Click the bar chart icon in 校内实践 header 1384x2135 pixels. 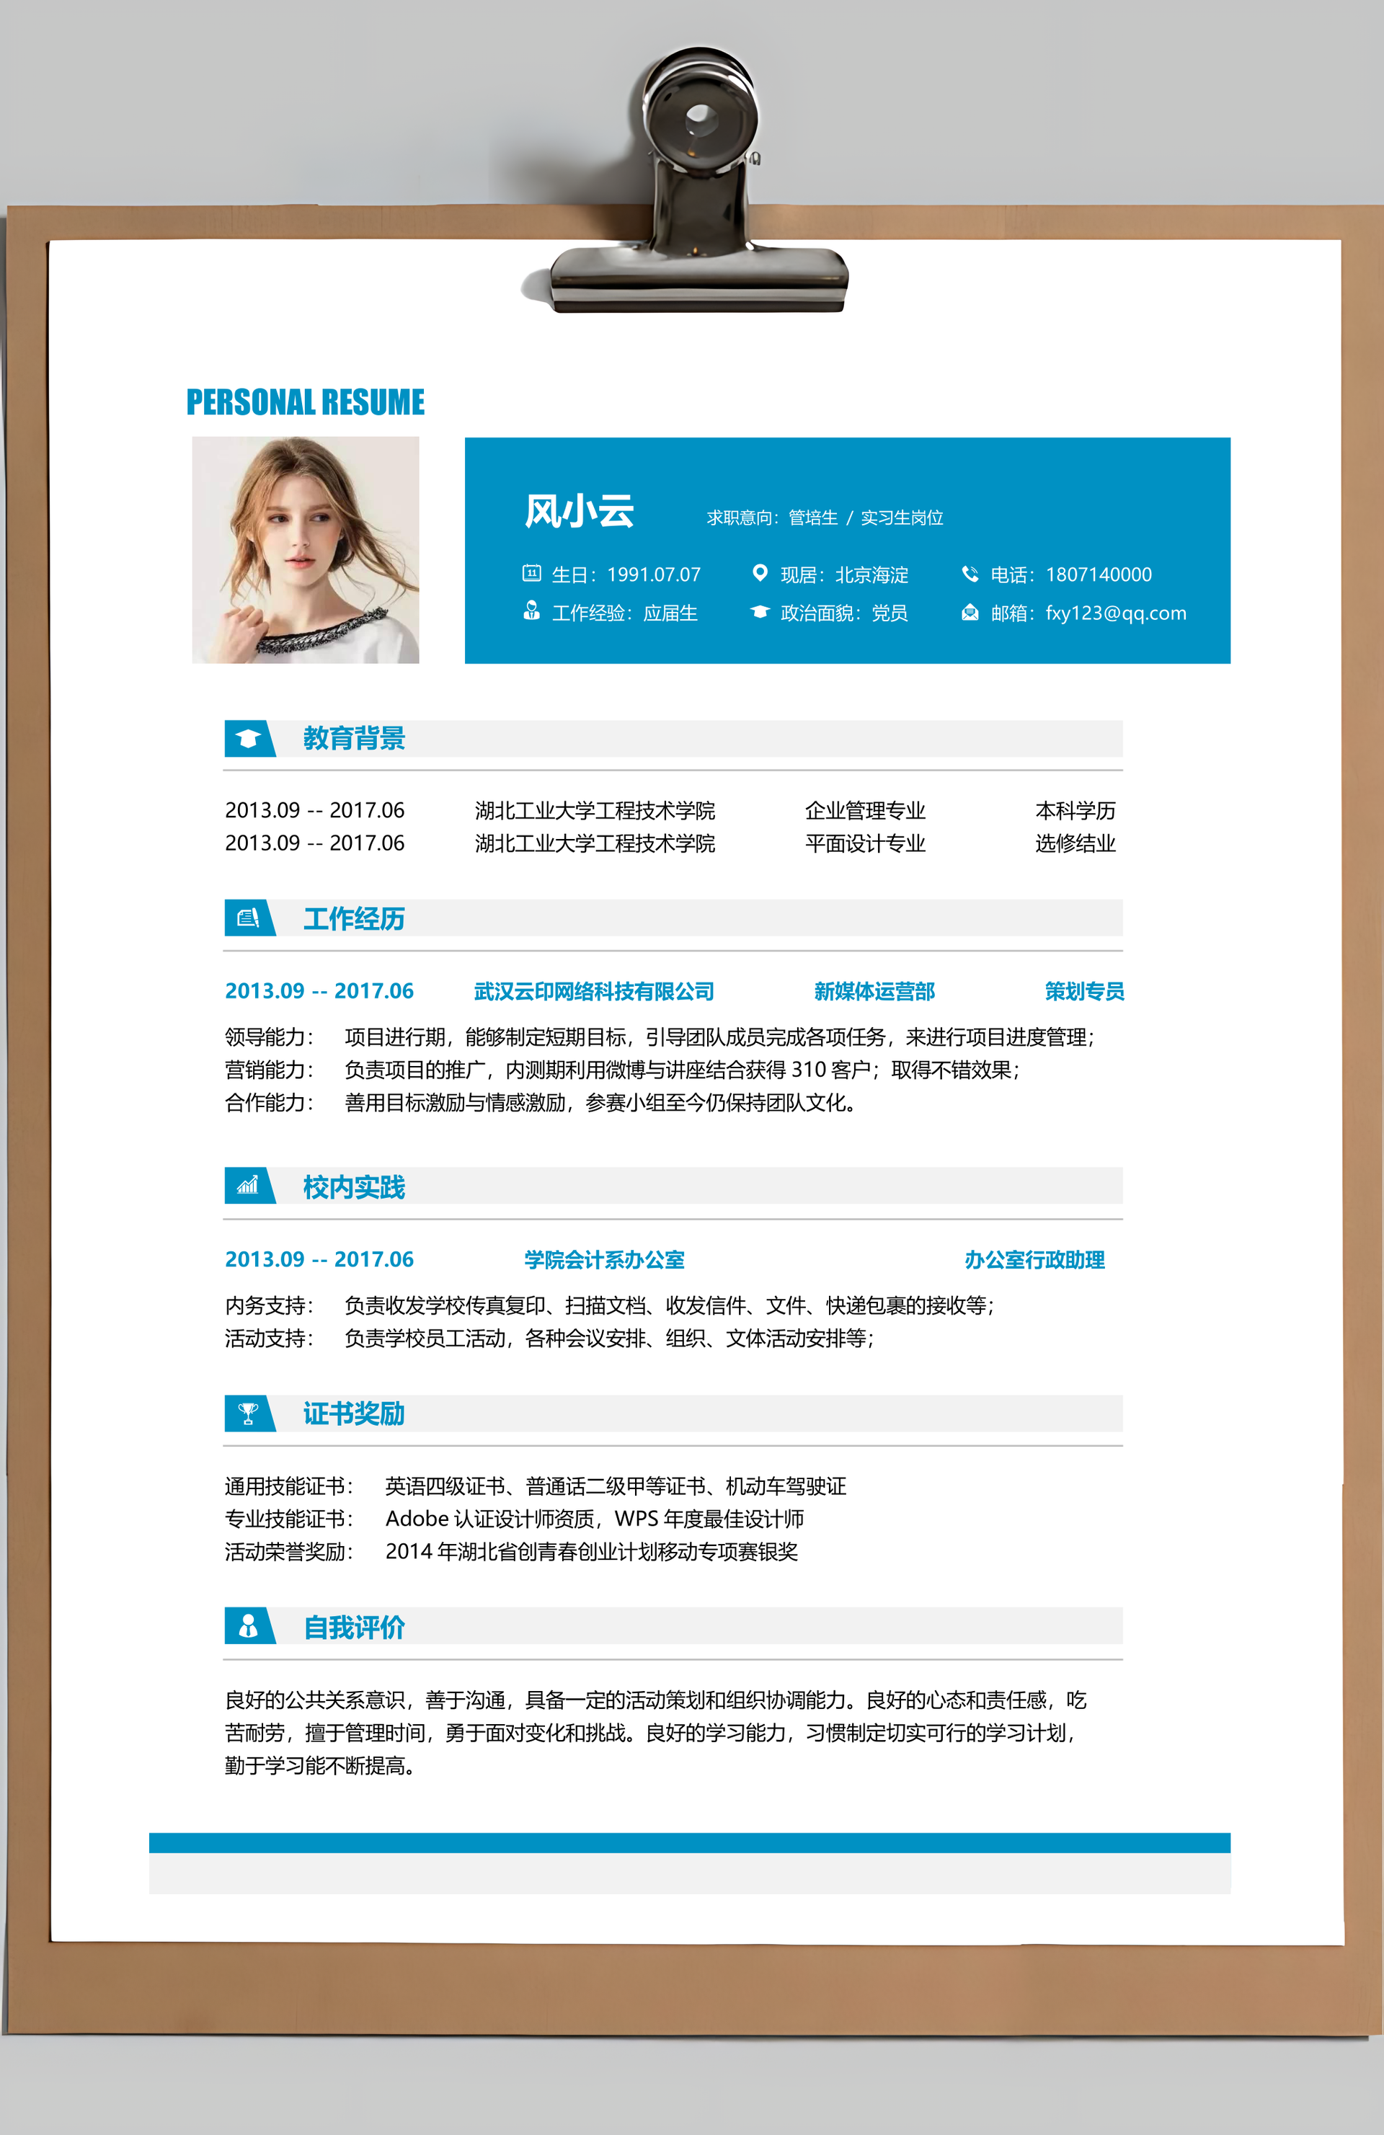point(247,1186)
